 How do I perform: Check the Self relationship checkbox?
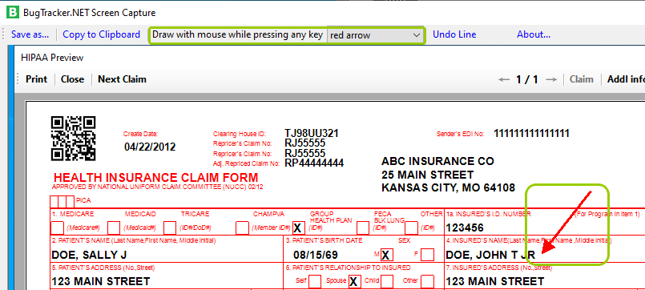point(315,281)
